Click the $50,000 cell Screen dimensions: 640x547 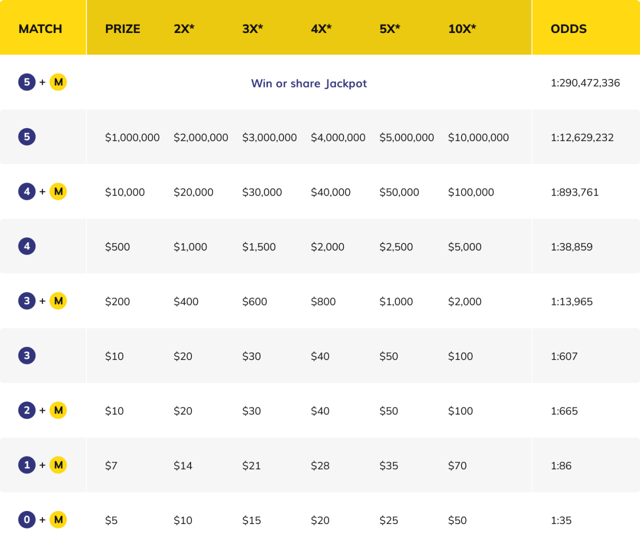tap(399, 192)
